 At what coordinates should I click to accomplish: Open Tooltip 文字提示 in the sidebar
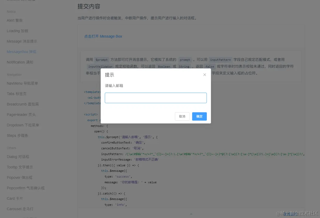20,167
